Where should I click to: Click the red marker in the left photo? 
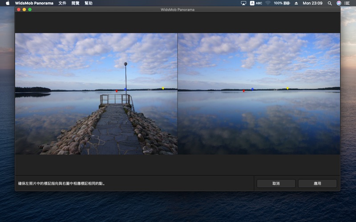(x=117, y=91)
